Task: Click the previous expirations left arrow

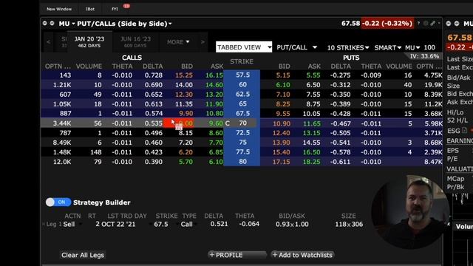Action: coord(49,42)
